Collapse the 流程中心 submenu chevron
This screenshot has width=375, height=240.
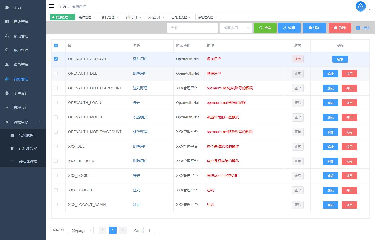click(39, 122)
